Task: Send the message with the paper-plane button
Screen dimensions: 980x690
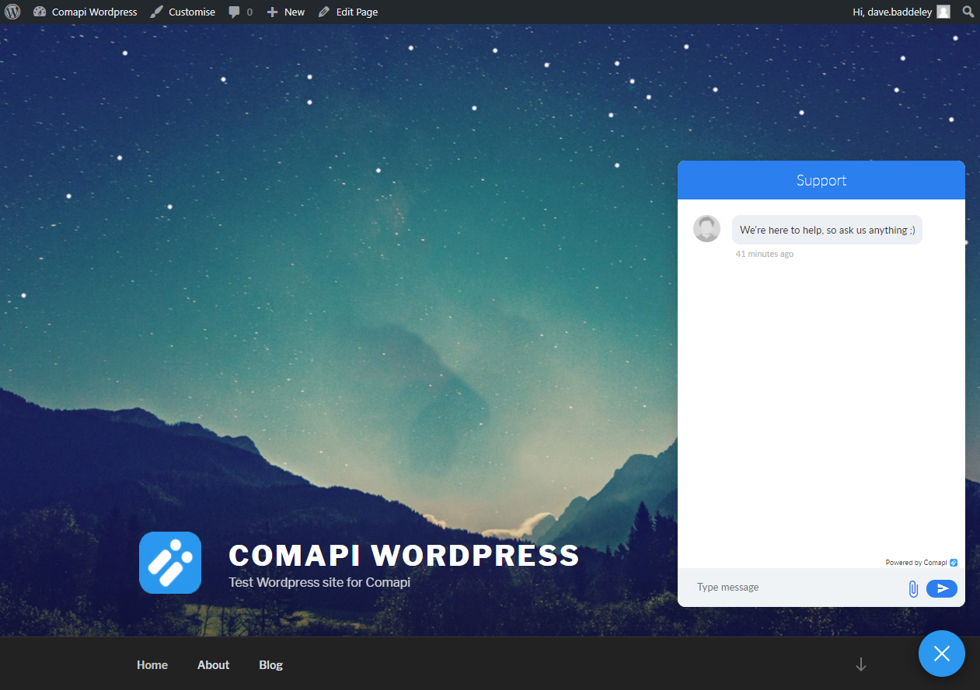Action: 942,588
